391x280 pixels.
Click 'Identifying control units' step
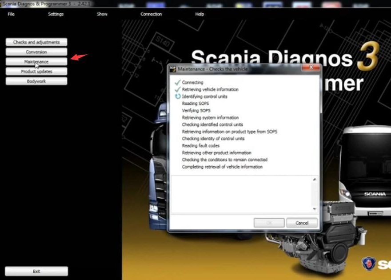[x=204, y=96]
